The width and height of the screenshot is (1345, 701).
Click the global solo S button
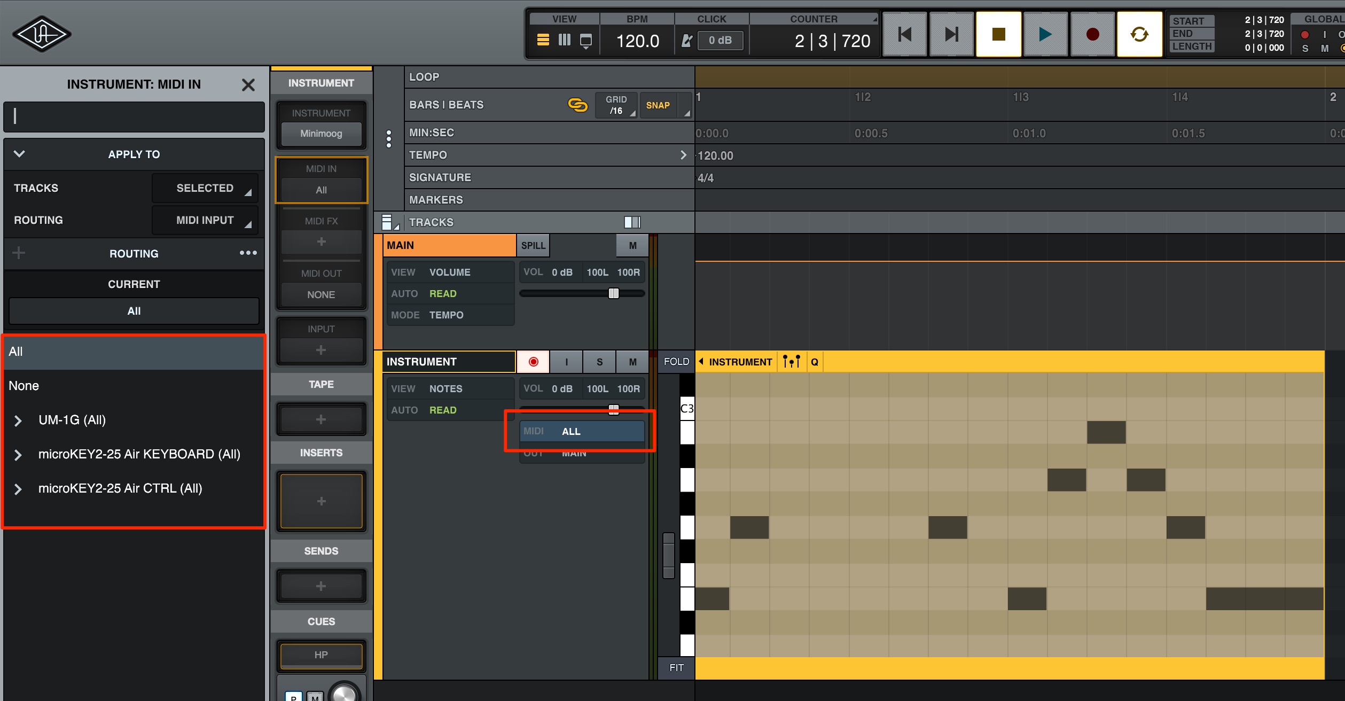(x=1305, y=49)
